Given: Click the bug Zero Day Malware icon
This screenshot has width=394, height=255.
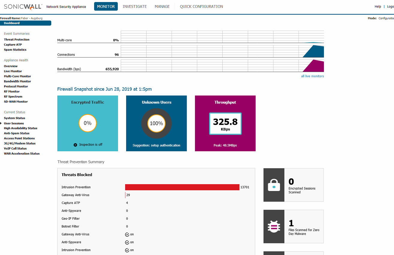Looking at the screenshot, I should [x=274, y=227].
